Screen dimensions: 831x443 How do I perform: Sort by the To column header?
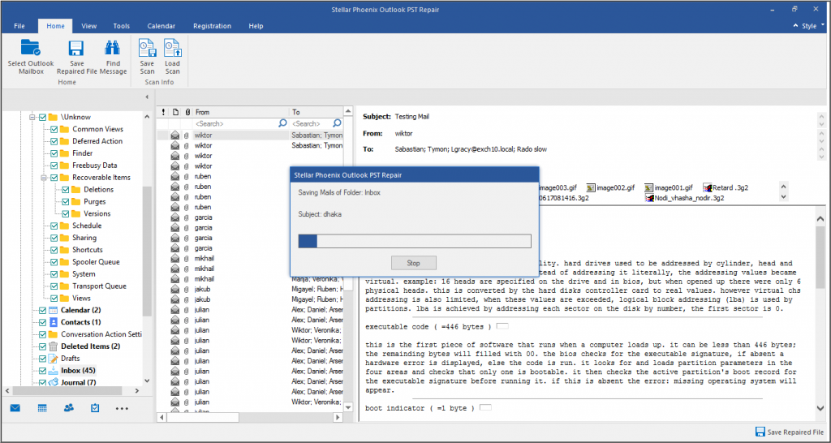tap(316, 112)
